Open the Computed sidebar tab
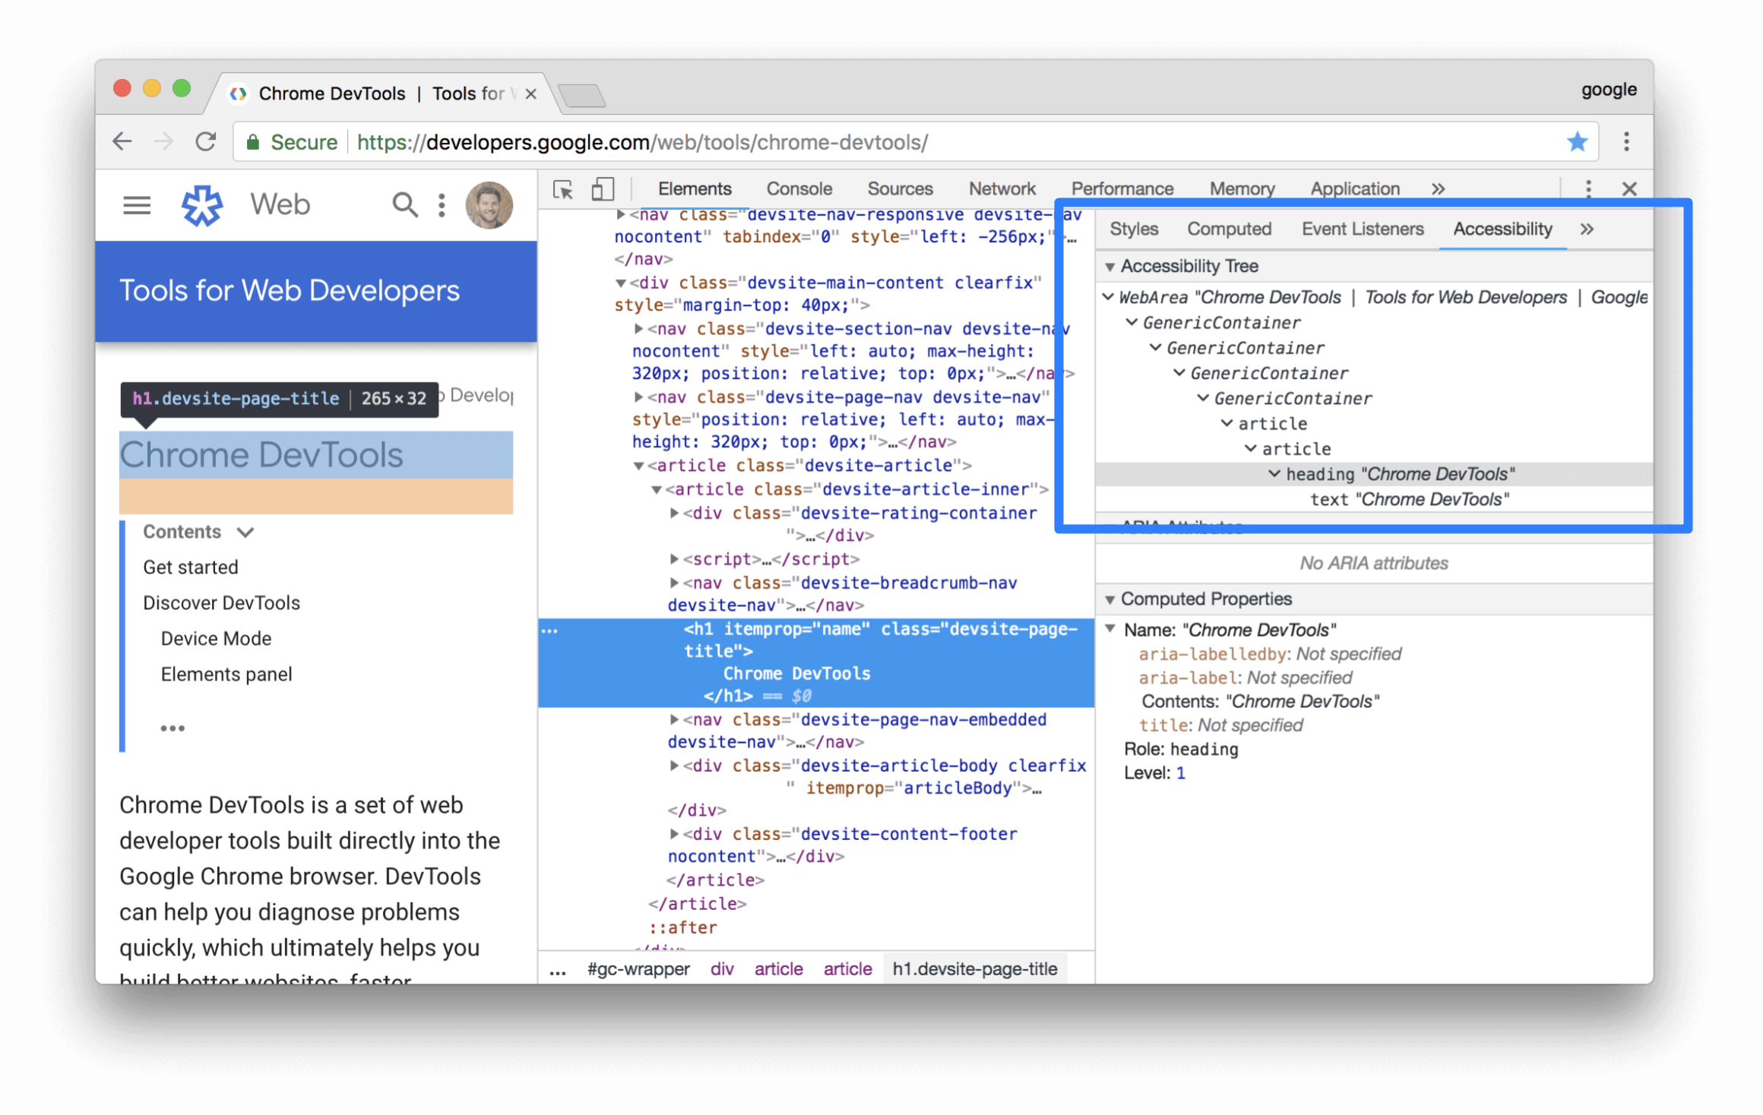The height and width of the screenshot is (1115, 1763). [1229, 229]
